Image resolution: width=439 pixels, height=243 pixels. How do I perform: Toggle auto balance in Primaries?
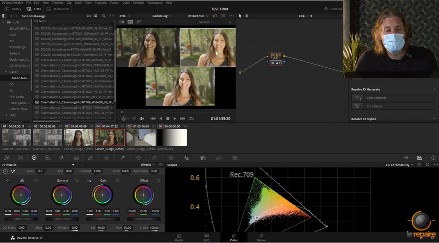[5, 171]
